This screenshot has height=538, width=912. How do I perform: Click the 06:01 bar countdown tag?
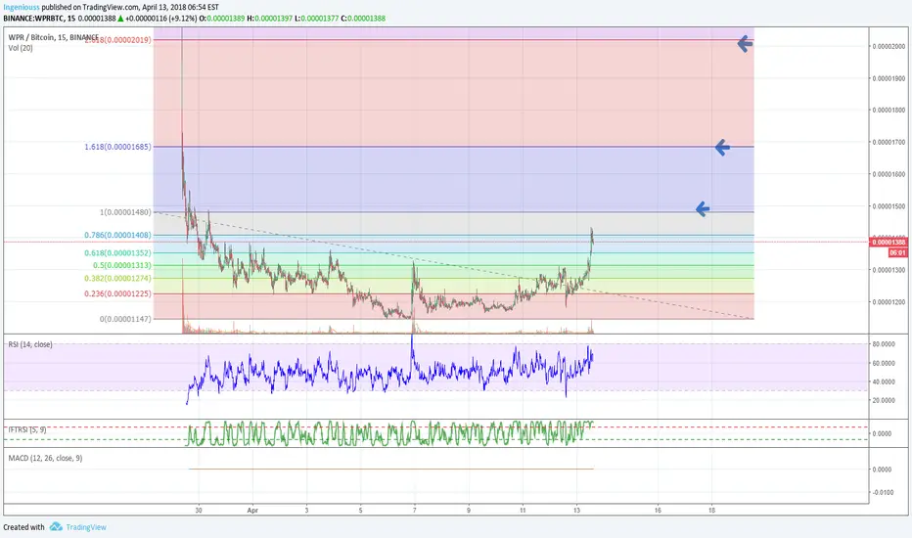point(897,252)
